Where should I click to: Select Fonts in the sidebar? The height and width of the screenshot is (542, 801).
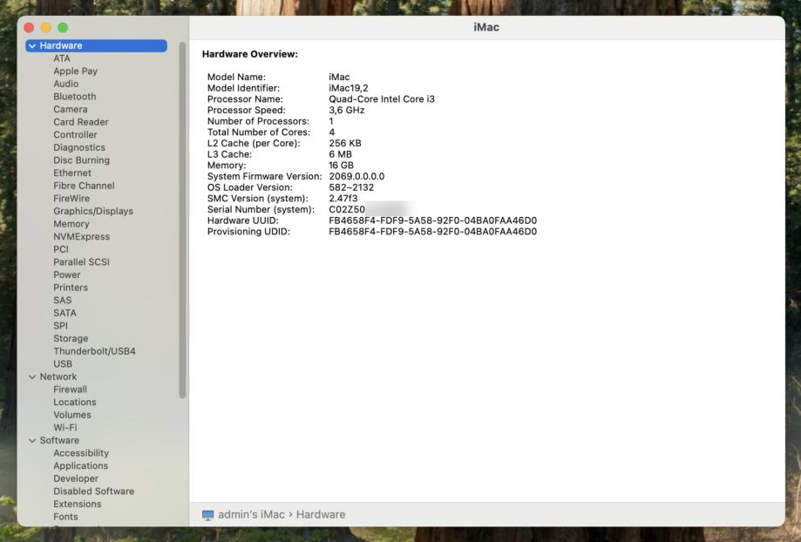click(x=65, y=518)
